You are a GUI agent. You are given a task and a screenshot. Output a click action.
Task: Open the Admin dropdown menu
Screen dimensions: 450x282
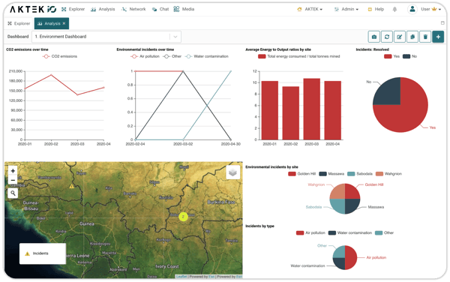[x=346, y=9]
